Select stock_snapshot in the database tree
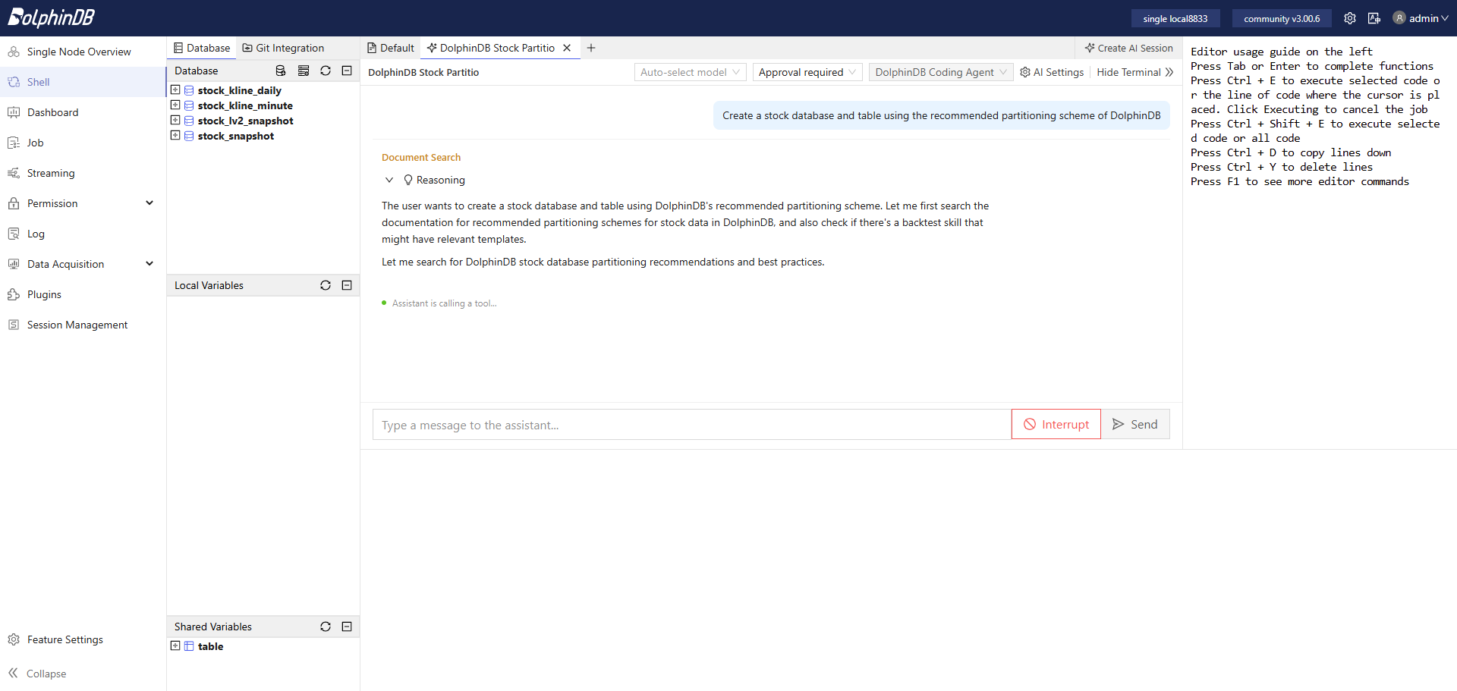1457x691 pixels. [x=236, y=136]
